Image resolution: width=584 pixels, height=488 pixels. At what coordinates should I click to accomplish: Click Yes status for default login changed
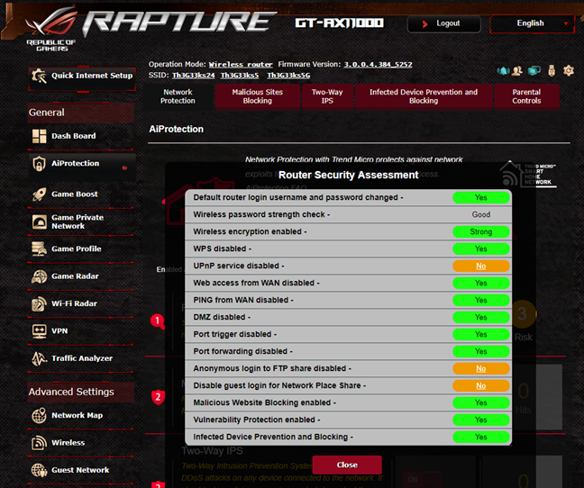point(481,197)
